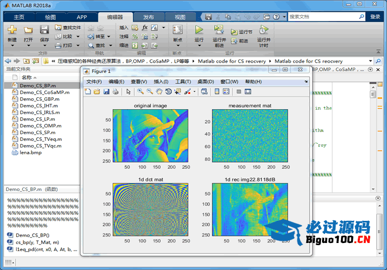Open Help (帮助) menu in Figure 1
Image resolution: width=387 pixels, height=270 pixels.
point(253,82)
